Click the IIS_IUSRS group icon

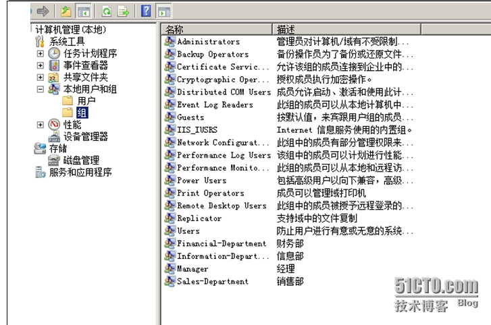coord(170,129)
